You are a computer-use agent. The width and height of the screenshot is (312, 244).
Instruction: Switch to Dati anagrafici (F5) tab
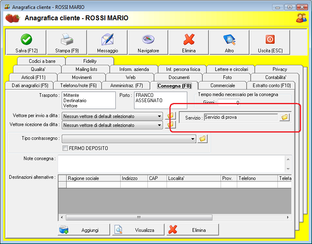click(30, 86)
